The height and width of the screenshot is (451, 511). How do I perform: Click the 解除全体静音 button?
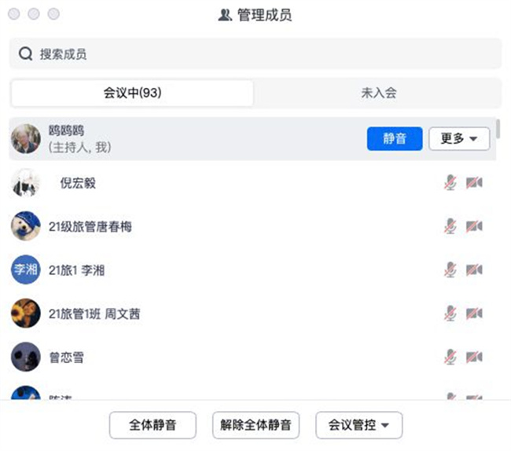[x=256, y=425]
